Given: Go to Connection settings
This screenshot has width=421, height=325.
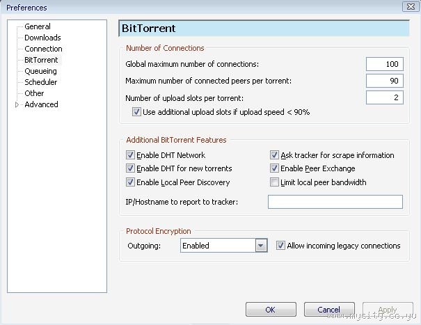Looking at the screenshot, I should pos(43,49).
